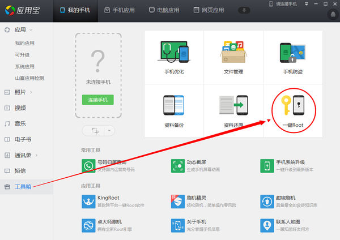340x240 pixels.
Task: Open the user avatar profile icon
Action: [x=333, y=15]
